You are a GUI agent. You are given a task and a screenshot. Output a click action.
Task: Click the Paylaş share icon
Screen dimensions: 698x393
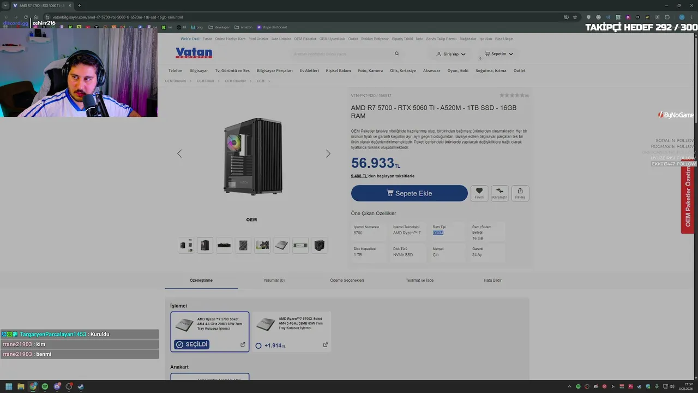pos(520,193)
